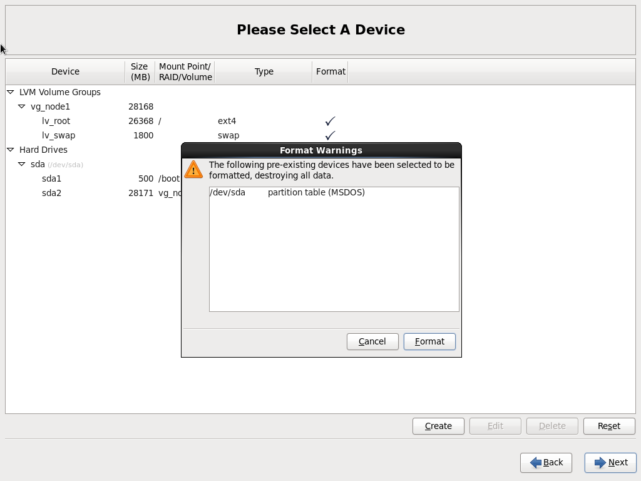Click the Please Select A Device heading
Viewport: 641px width, 481px height.
321,30
